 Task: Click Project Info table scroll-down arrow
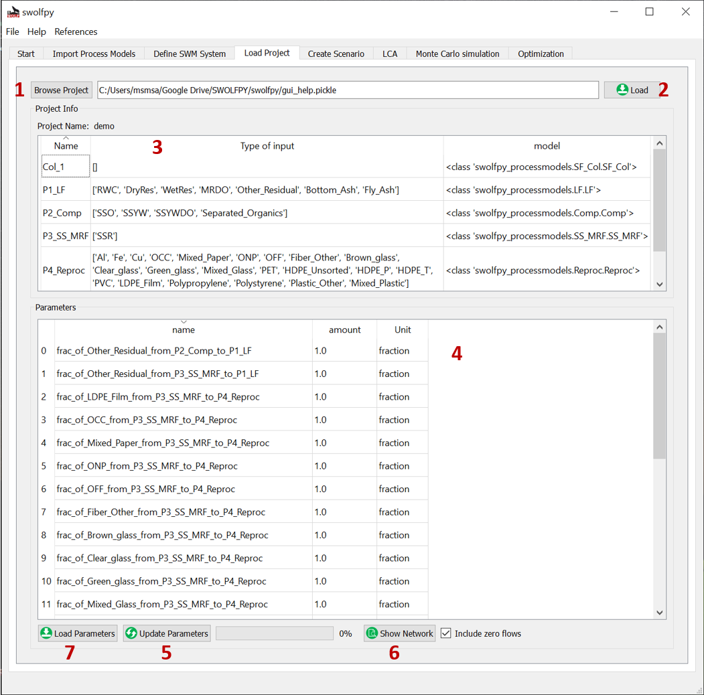pyautogui.click(x=660, y=284)
